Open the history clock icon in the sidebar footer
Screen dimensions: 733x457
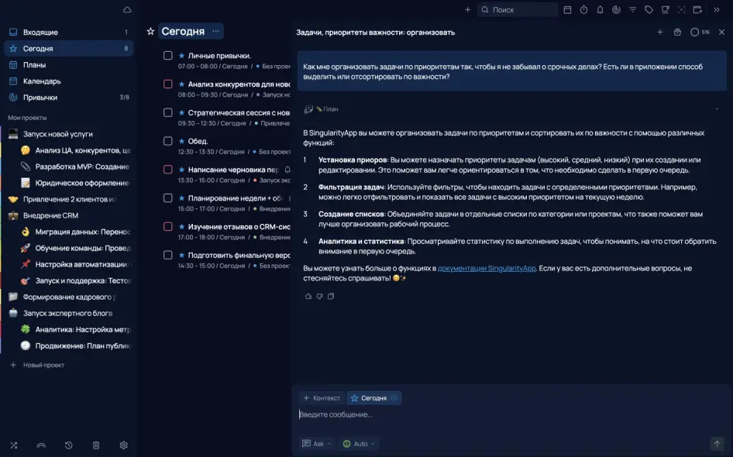click(x=69, y=445)
